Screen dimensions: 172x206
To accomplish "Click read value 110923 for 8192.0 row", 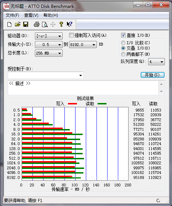I will [155, 177].
